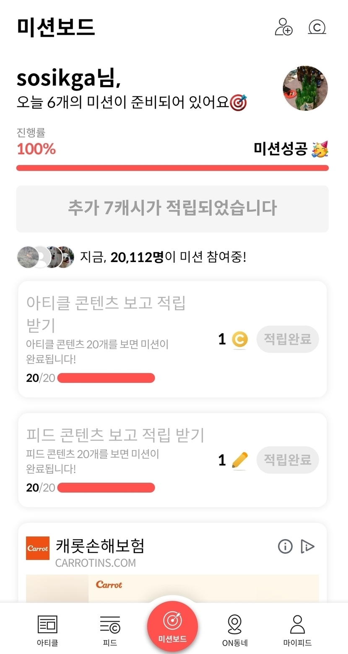Tap the 추가 7캐시가 적립되었습니다 banner
348x654 pixels.
[172, 208]
